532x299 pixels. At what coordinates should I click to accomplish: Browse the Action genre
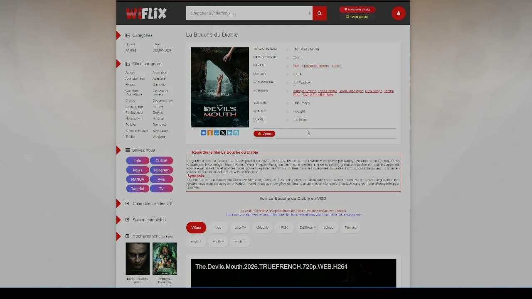pos(130,73)
